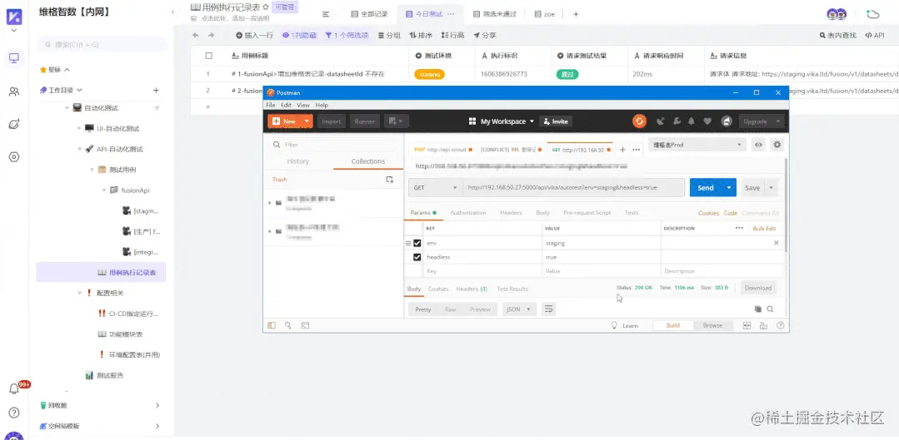Toggle hidden columns in Vika toolbar
This screenshot has width=899, height=440.
tap(299, 36)
